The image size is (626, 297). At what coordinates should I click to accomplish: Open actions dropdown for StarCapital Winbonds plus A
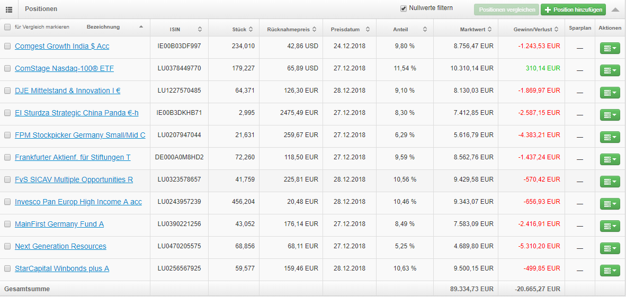[610, 271]
